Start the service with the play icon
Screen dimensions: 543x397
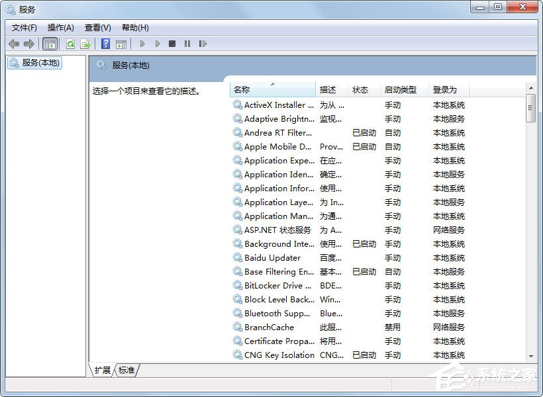coord(142,44)
